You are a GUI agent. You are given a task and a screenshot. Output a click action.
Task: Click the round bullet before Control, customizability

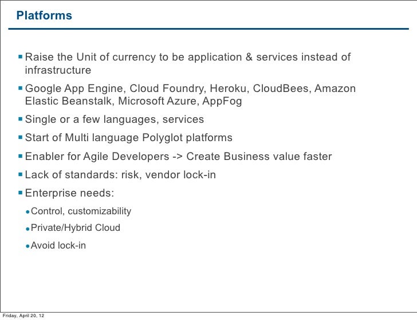[x=27, y=212]
